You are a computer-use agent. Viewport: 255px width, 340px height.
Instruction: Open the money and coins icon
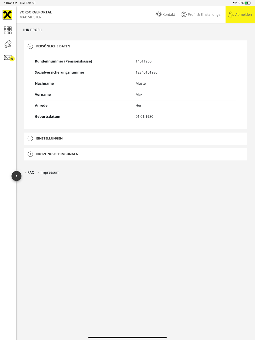click(8, 44)
